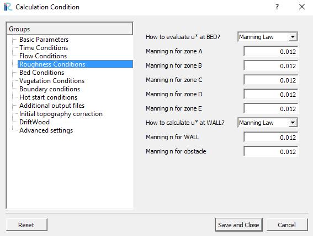Screen dimensions: 313x236
Task: Select Bed Conditions group
Action: tap(41, 73)
